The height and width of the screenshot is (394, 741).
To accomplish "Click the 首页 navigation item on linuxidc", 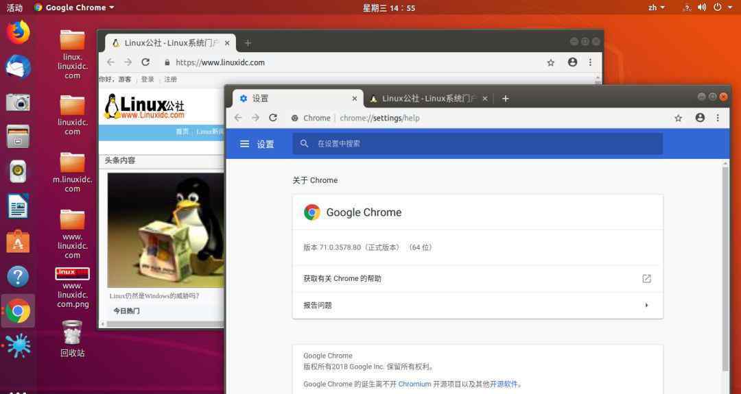I will tap(183, 132).
